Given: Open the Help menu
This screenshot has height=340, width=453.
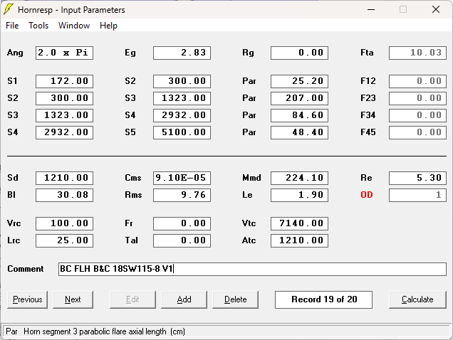Looking at the screenshot, I should click(109, 26).
